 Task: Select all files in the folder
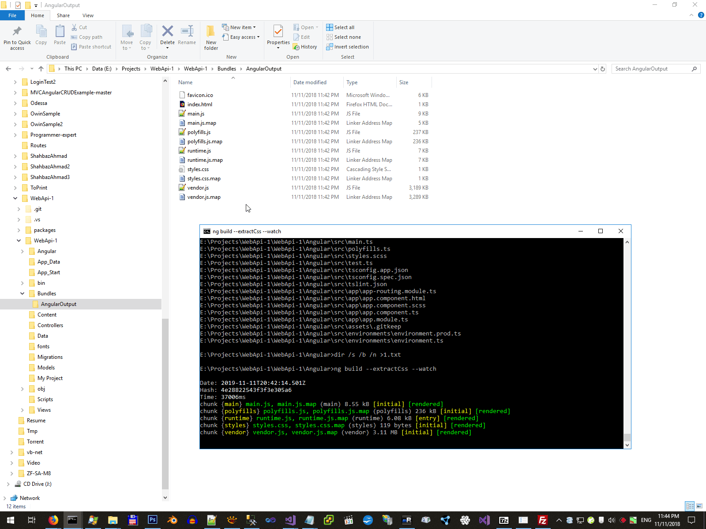pos(340,27)
